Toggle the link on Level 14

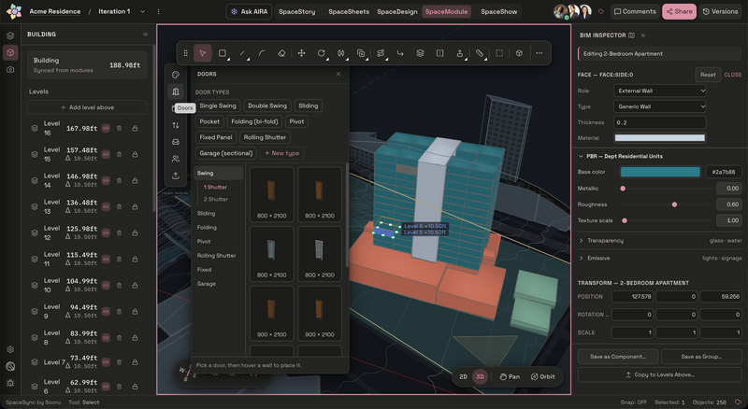106,180
